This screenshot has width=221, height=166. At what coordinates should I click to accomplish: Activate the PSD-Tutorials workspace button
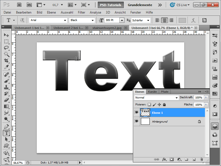click(111, 5)
